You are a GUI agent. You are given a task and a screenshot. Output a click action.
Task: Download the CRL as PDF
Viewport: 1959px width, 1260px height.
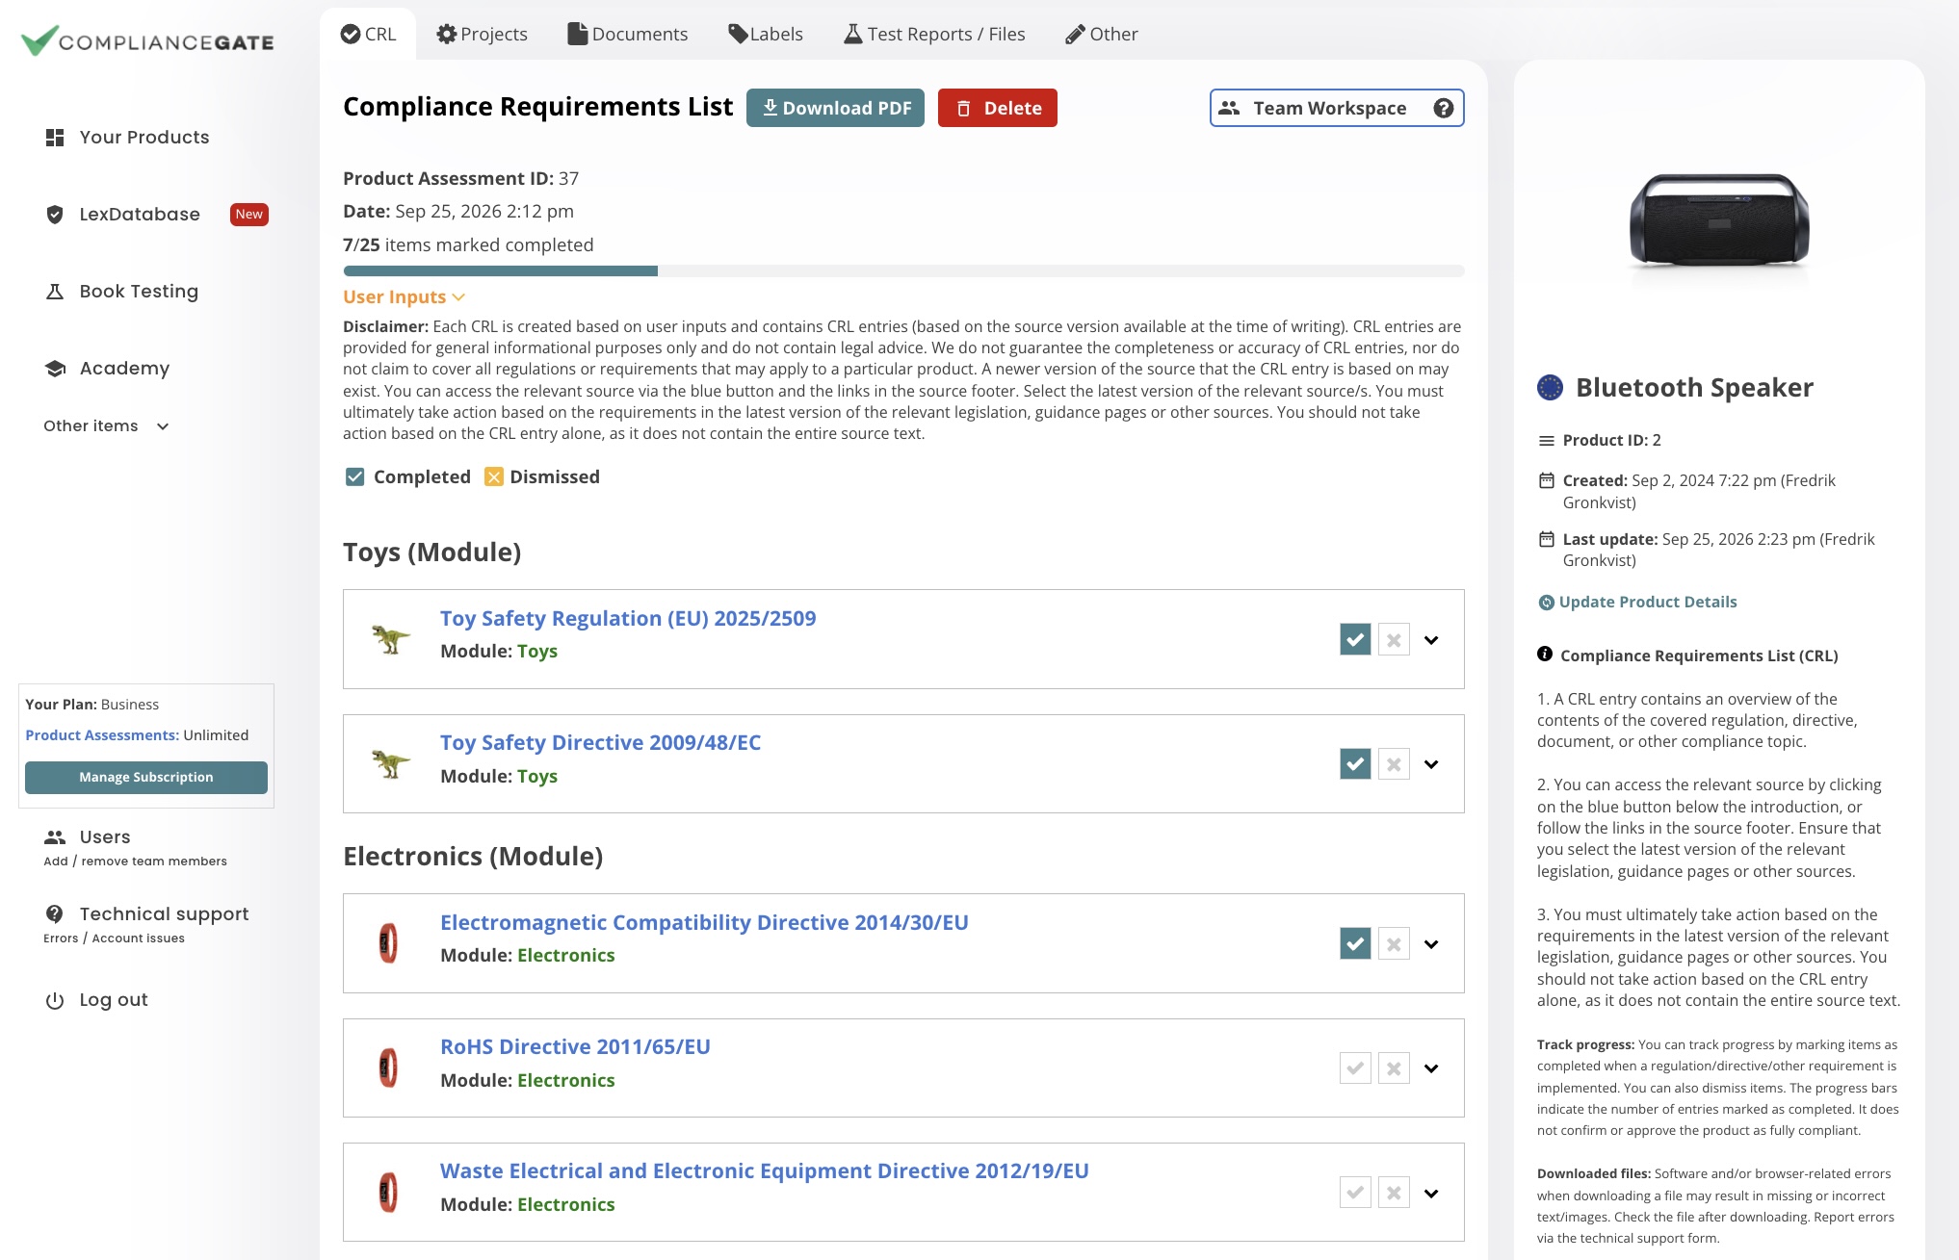pyautogui.click(x=835, y=108)
